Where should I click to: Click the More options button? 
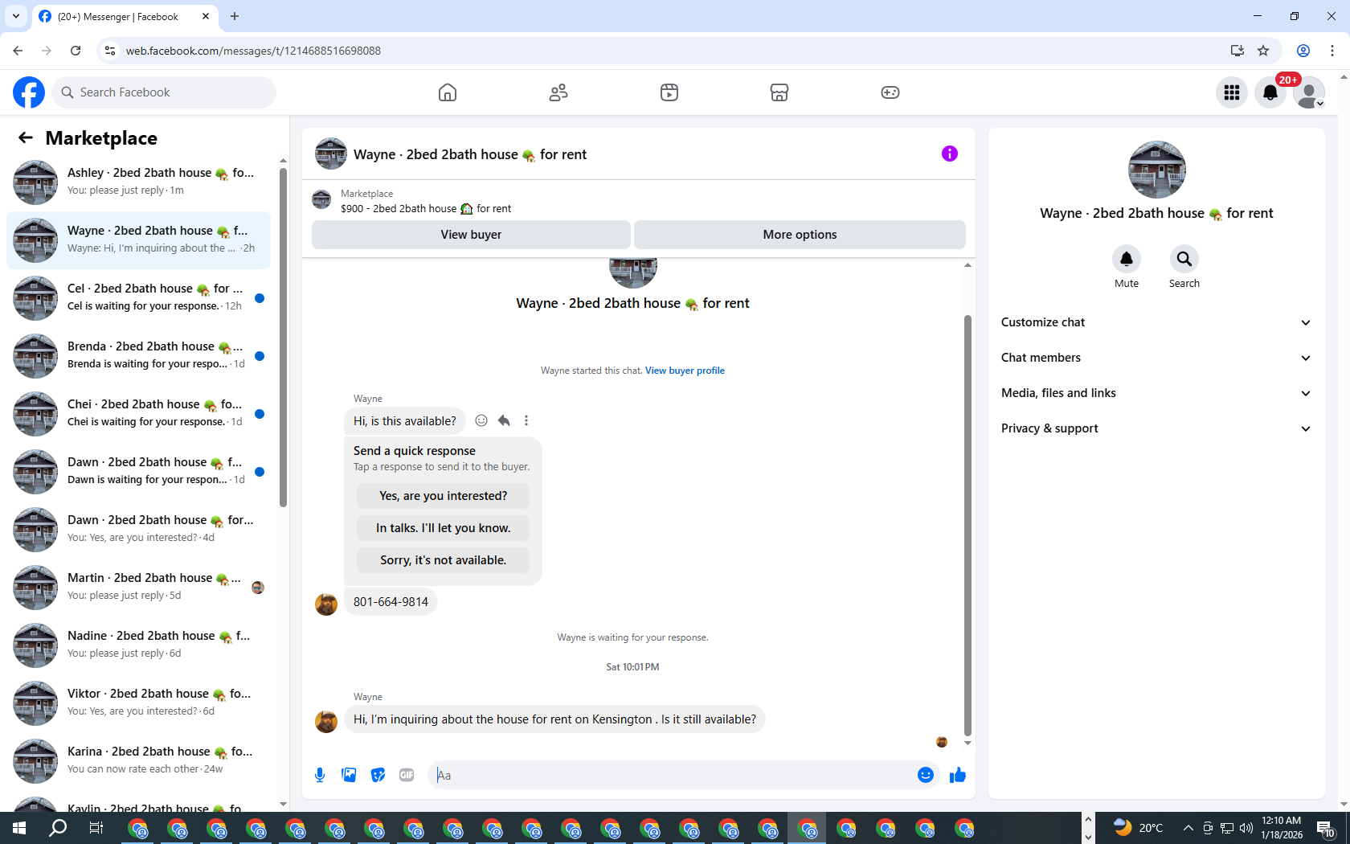point(800,235)
